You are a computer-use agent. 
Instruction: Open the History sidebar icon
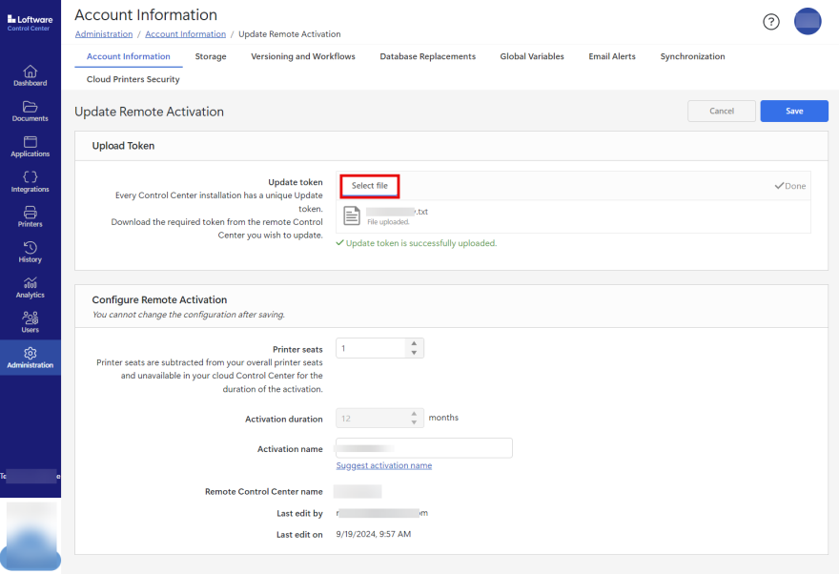[x=30, y=252]
